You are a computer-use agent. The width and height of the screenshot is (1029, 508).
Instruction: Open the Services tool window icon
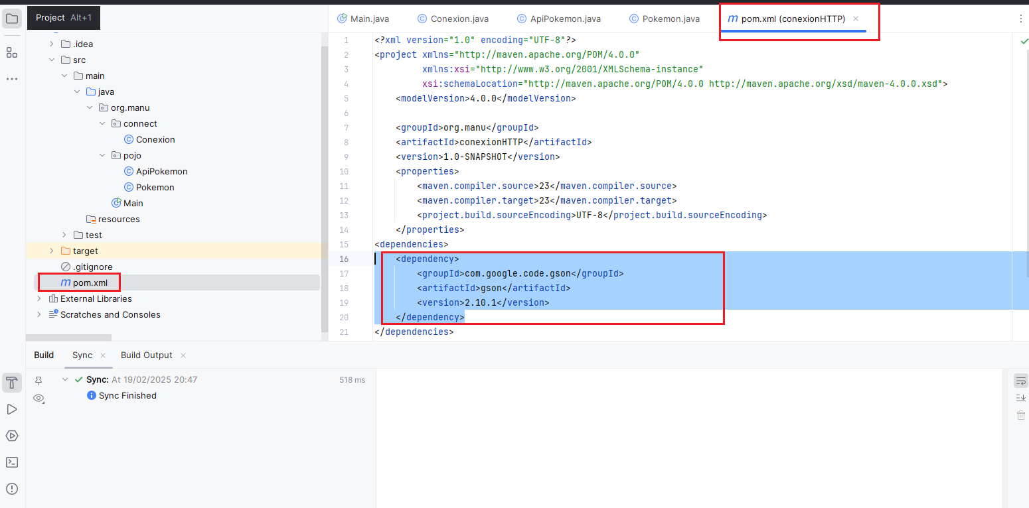pos(12,436)
